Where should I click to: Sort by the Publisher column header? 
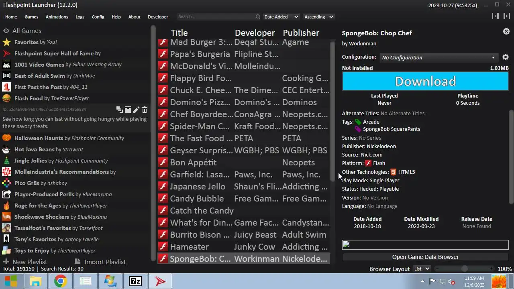click(x=301, y=33)
